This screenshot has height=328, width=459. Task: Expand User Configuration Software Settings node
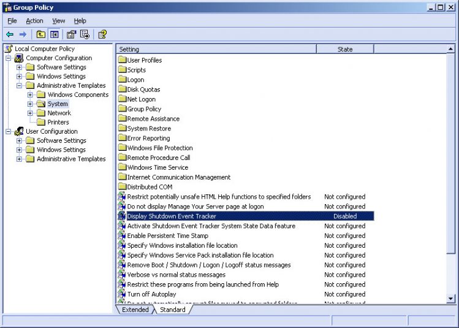tap(20, 141)
